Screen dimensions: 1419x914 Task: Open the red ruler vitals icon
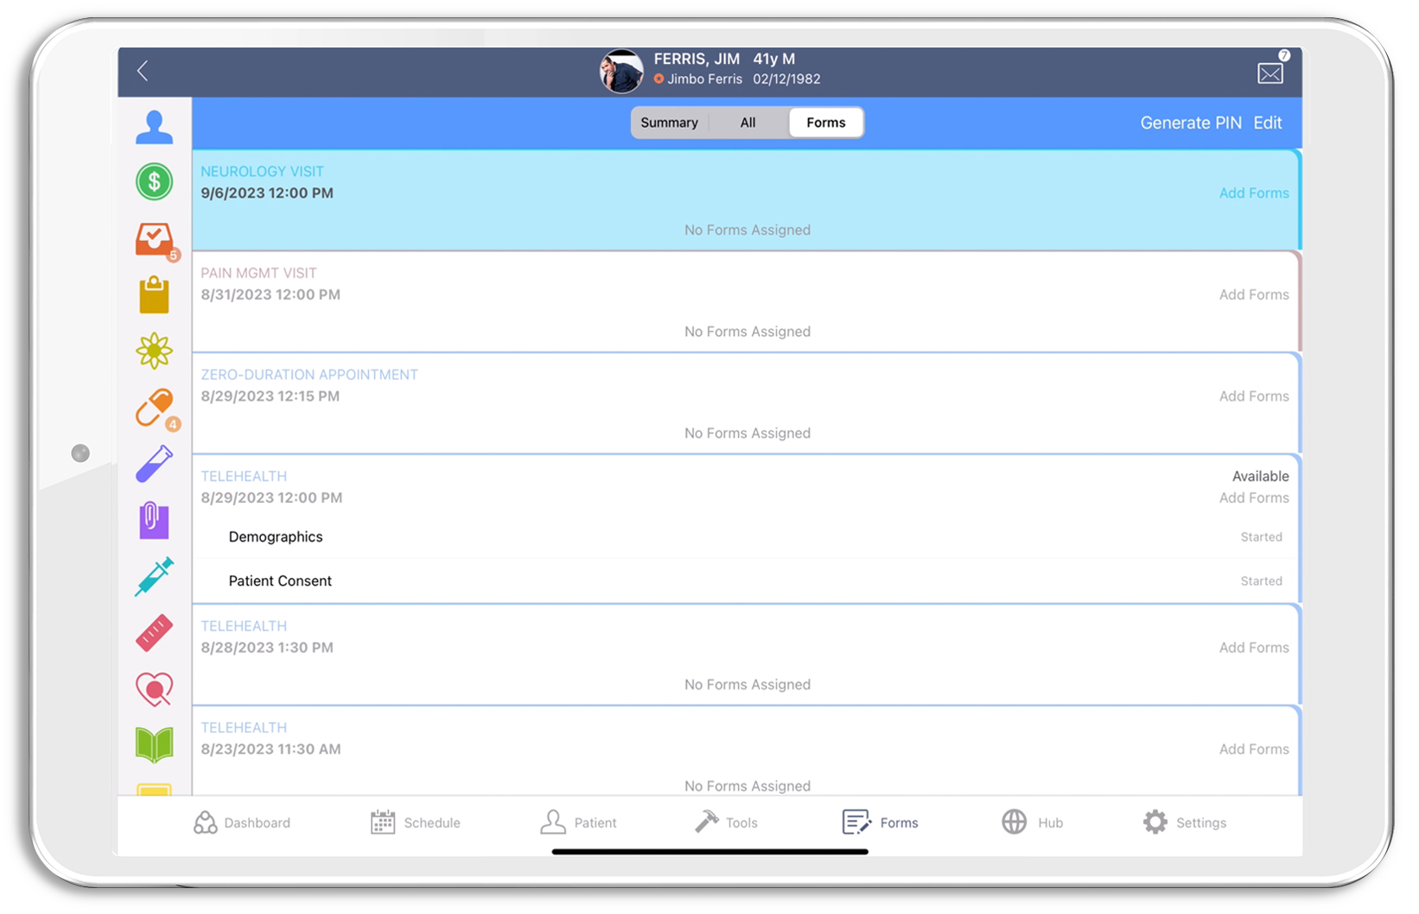154,632
